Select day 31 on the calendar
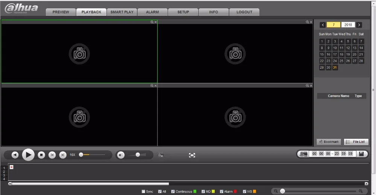Image resolution: width=376 pixels, height=195 pixels. (x=335, y=67)
